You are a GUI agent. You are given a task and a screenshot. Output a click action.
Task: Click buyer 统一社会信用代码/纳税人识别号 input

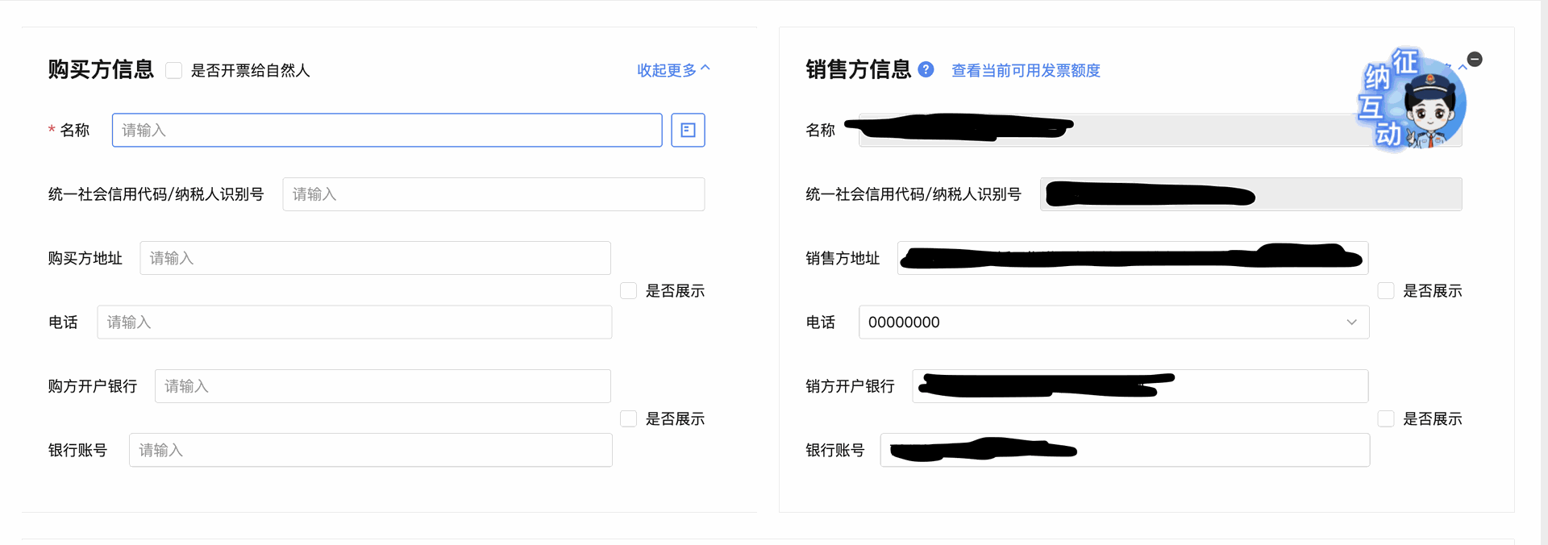pyautogui.click(x=493, y=194)
